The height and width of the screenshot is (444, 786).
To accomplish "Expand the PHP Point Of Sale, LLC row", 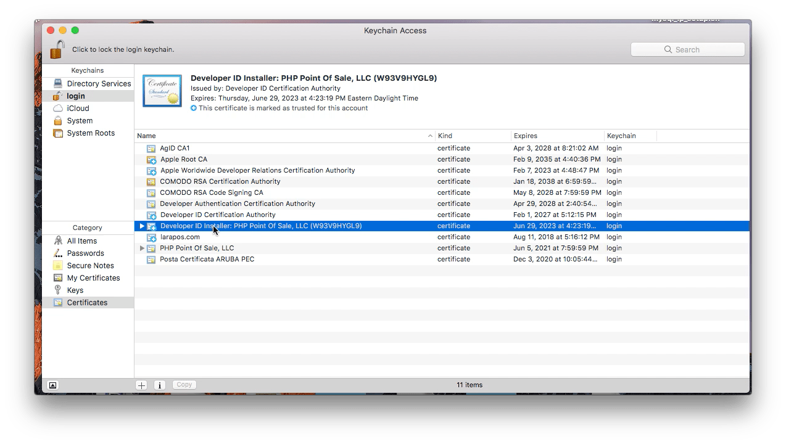I will pos(142,248).
